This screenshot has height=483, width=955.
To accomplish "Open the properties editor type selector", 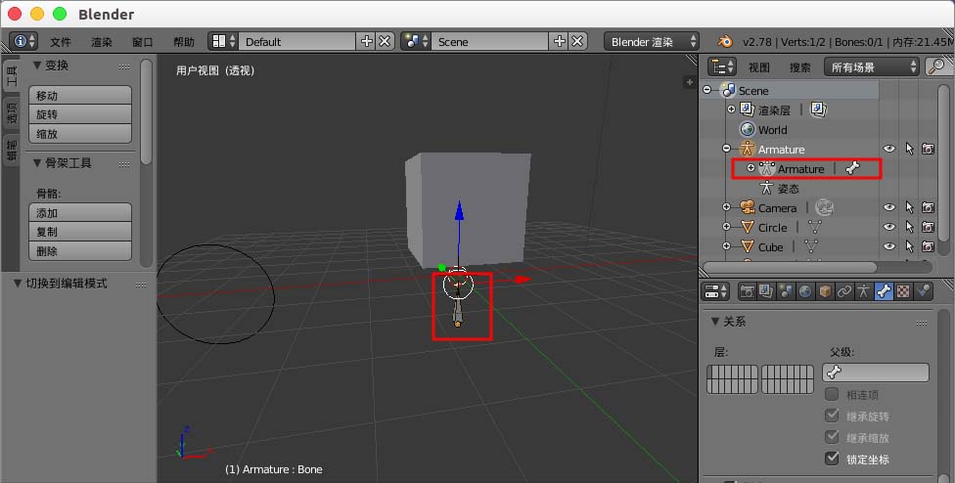I will pyautogui.click(x=715, y=291).
